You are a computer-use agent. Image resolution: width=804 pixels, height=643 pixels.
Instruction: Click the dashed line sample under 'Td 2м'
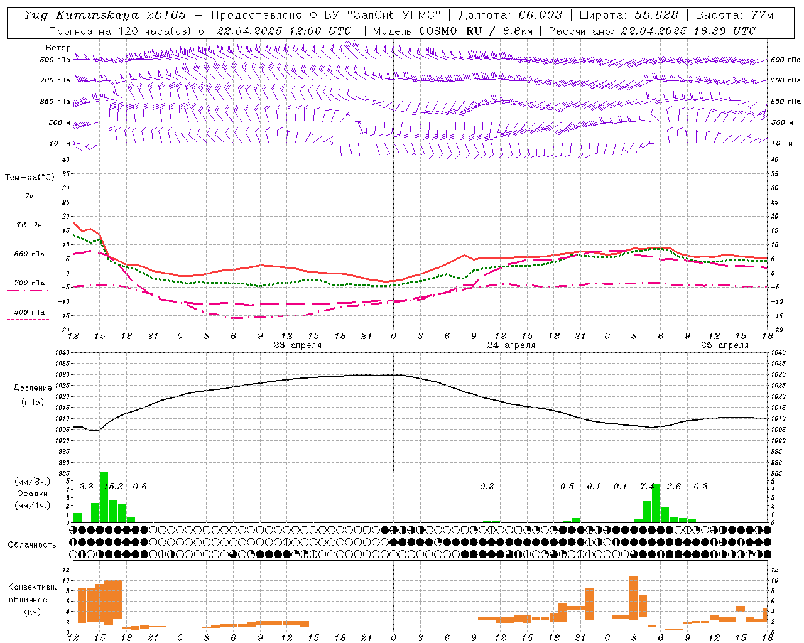tap(28, 232)
